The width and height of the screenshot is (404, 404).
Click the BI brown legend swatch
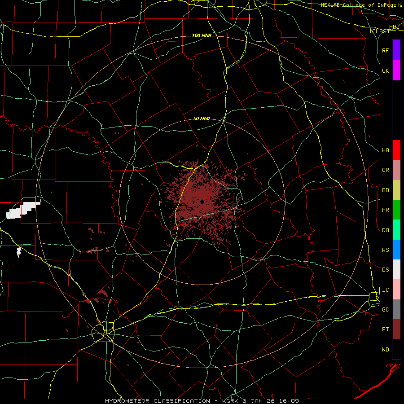(396, 329)
